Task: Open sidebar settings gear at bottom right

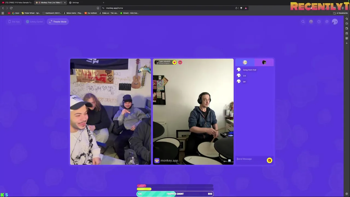Action: (347, 194)
